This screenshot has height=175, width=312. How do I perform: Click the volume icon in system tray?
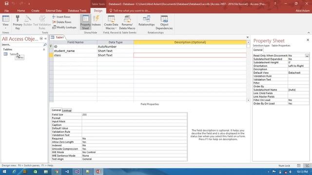291,172
